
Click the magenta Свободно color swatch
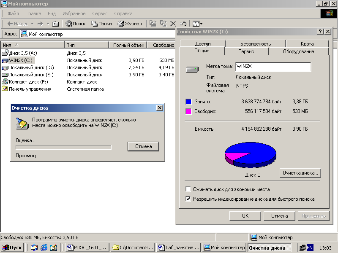pos(188,111)
